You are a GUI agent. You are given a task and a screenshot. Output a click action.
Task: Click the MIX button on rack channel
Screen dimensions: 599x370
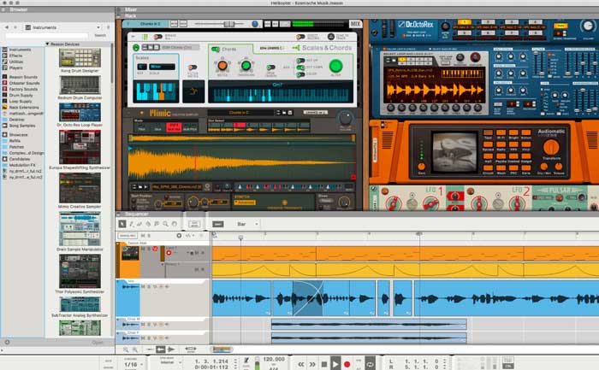pos(356,24)
